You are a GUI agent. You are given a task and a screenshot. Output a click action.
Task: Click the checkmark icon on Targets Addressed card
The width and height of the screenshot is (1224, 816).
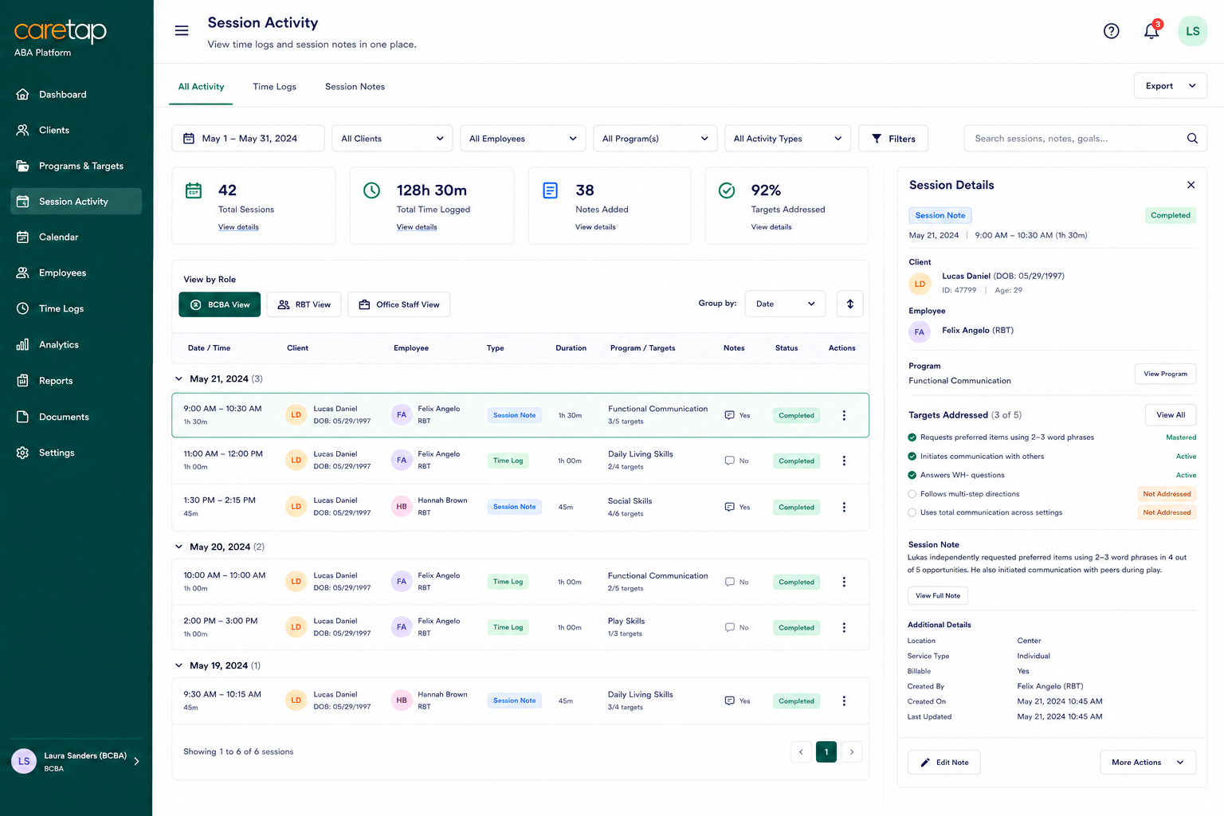(727, 190)
